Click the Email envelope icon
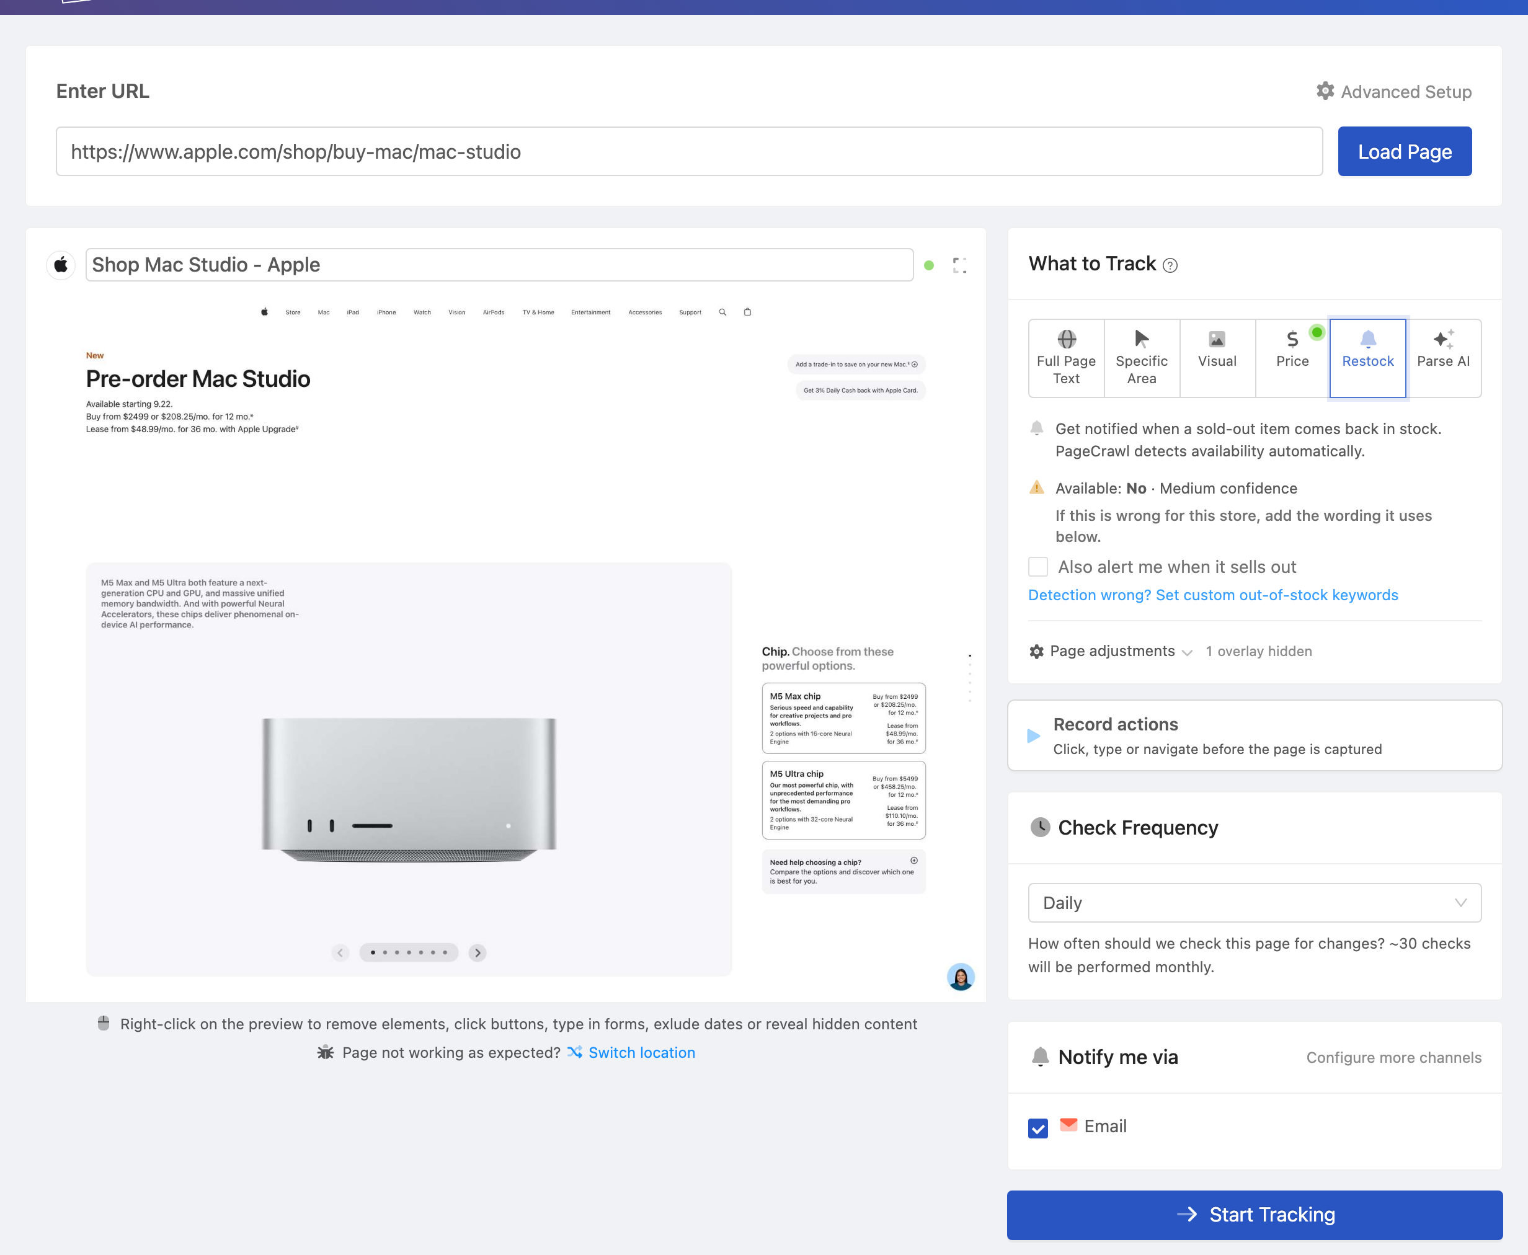Viewport: 1528px width, 1255px height. pos(1068,1125)
